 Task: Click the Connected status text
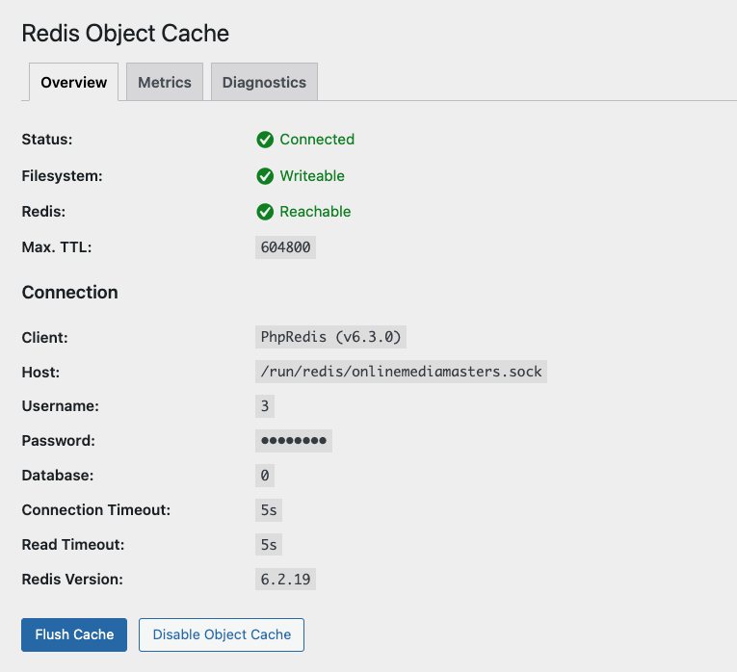317,139
